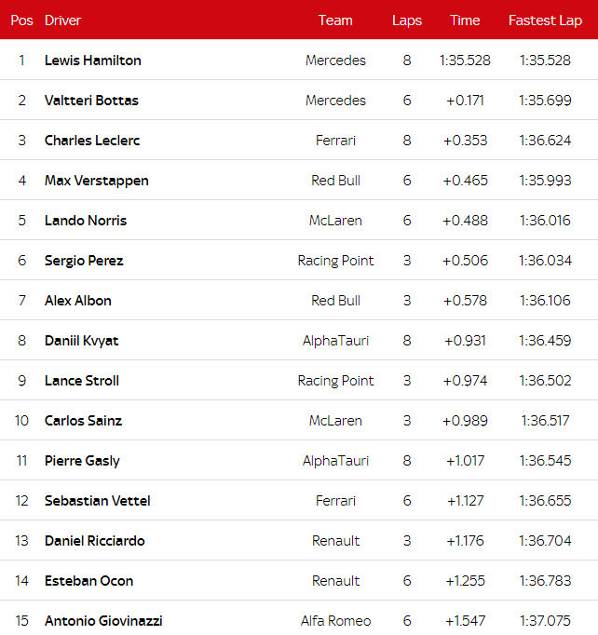The image size is (598, 635).
Task: Select the Fastest Lap column header
Action: pyautogui.click(x=545, y=20)
